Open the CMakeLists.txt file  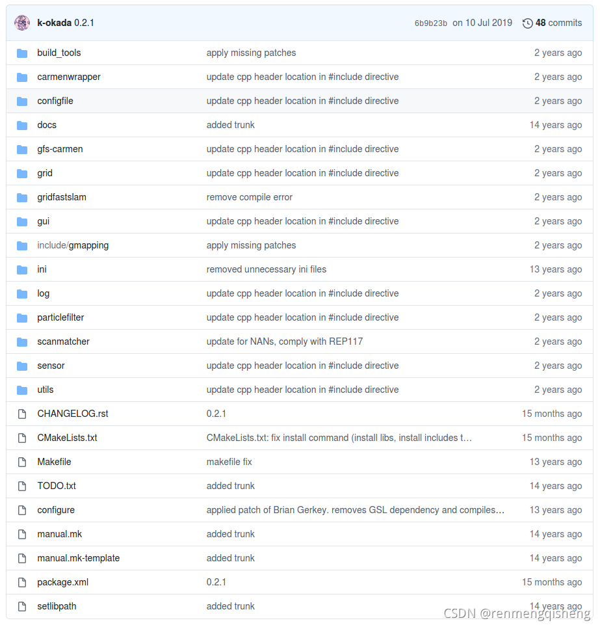[x=67, y=438]
